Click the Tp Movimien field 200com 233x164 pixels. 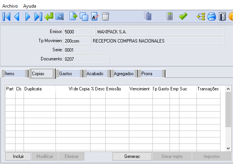(x=77, y=41)
